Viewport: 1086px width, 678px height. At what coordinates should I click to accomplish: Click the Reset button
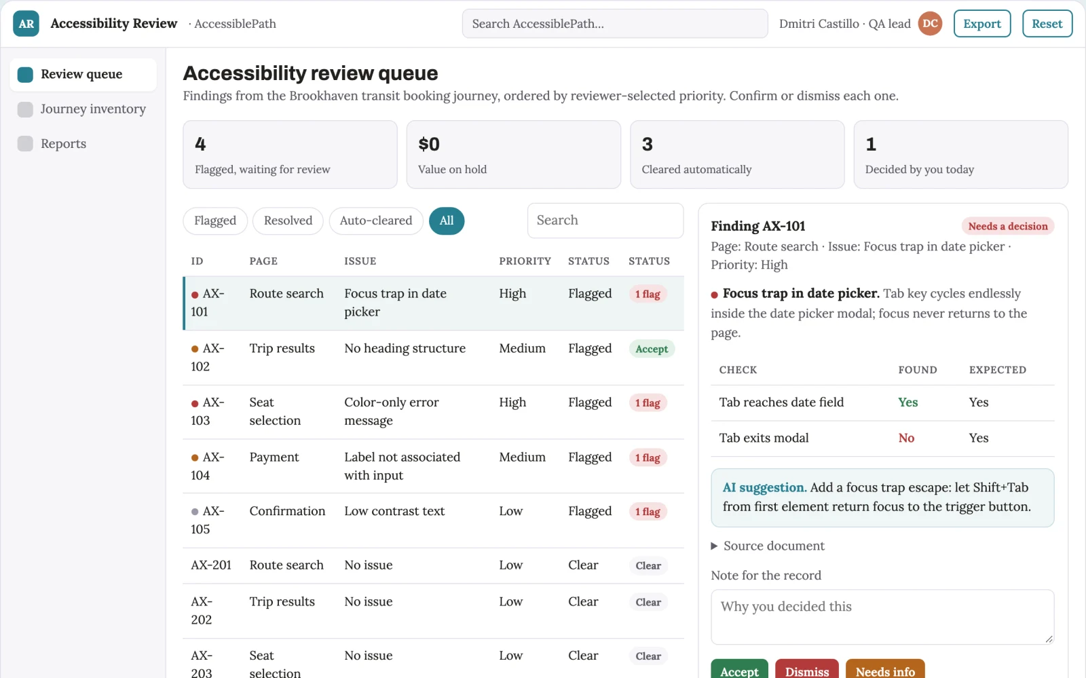click(x=1047, y=24)
